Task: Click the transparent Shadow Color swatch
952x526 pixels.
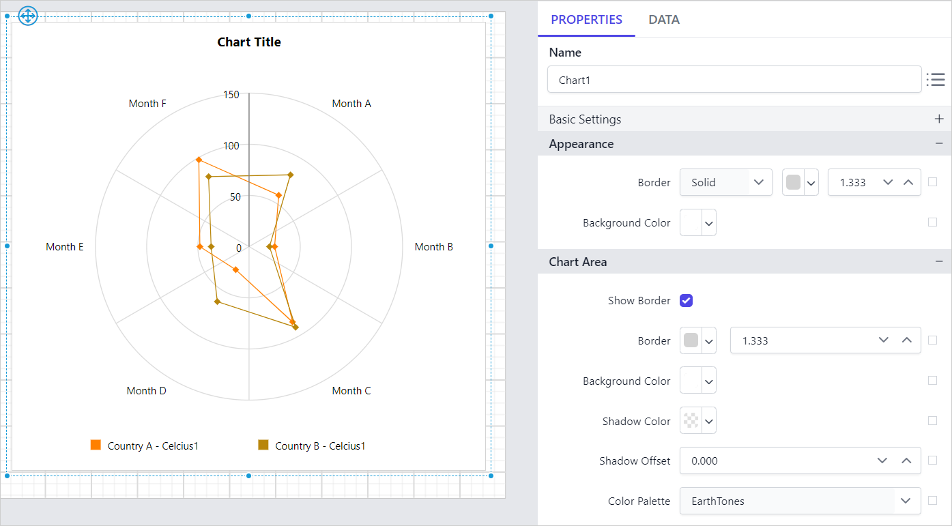Action: (x=691, y=421)
